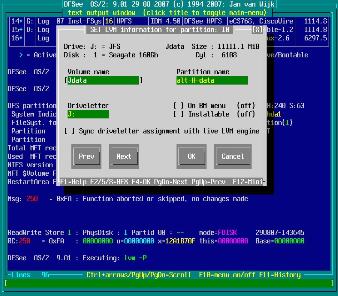Toggle the Installable checkbox

178,114
